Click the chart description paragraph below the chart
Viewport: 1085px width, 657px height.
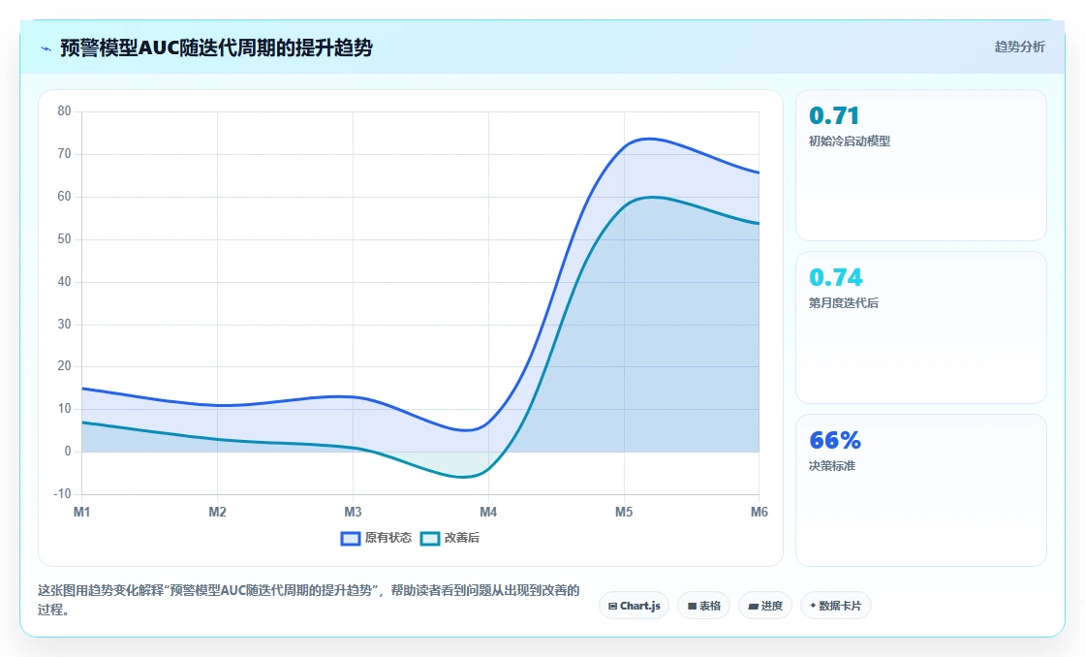coord(309,600)
